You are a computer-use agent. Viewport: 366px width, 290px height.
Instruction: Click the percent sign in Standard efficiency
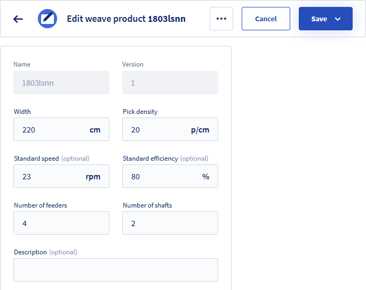[205, 177]
